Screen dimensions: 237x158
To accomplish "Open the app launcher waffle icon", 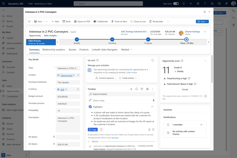I will (x=3, y=4).
